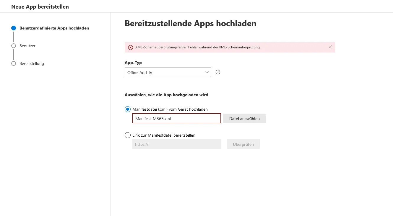Click the empty circle beside Bereitstellung
Viewport: 393px width, 216px height.
pyautogui.click(x=13, y=63)
